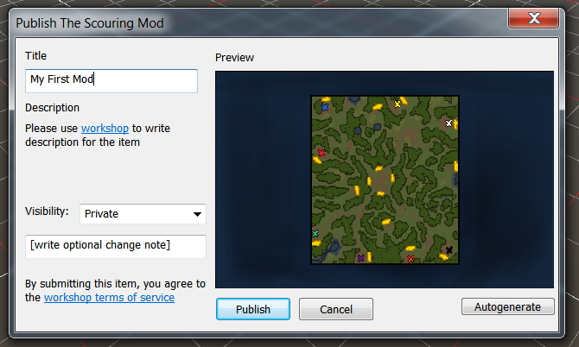Click the Cancel button

336,309
